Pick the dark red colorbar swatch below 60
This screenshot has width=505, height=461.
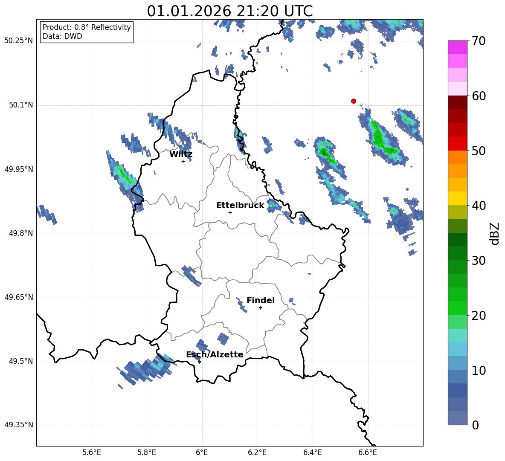(457, 103)
